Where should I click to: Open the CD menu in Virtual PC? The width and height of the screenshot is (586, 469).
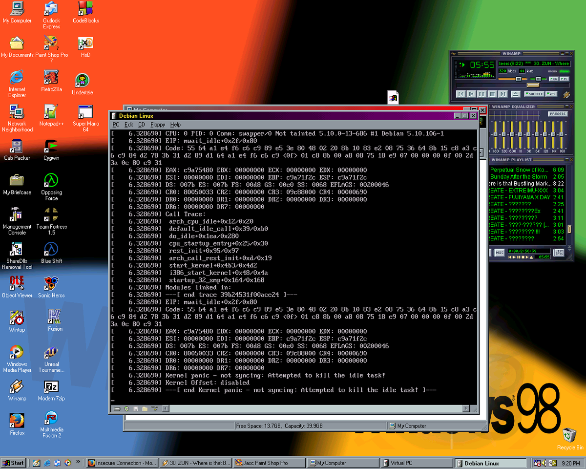(x=141, y=125)
